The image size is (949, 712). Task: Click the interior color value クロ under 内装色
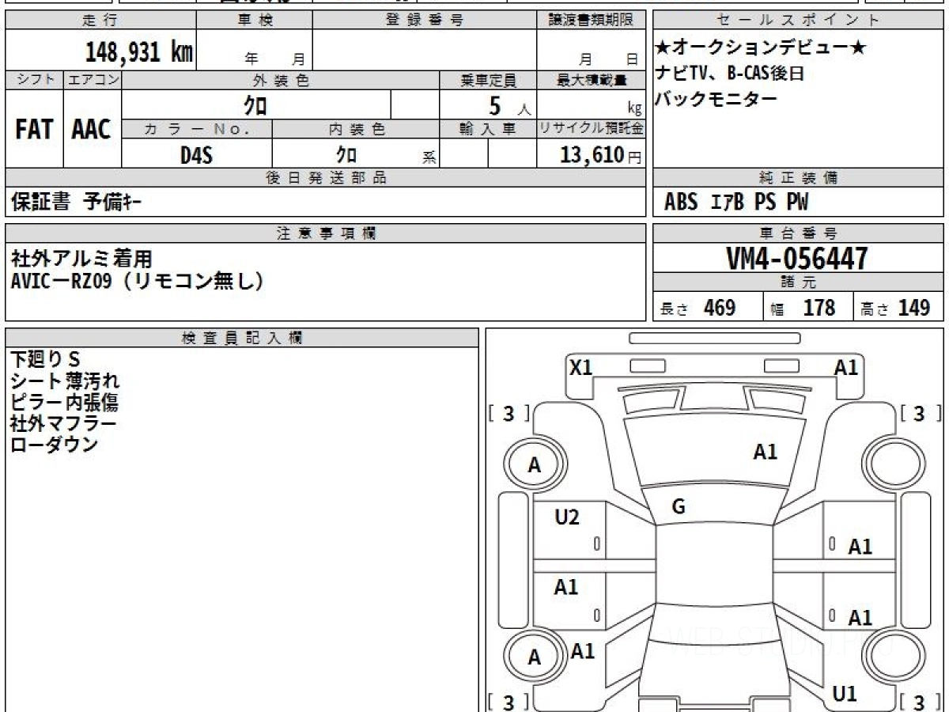[x=346, y=156]
